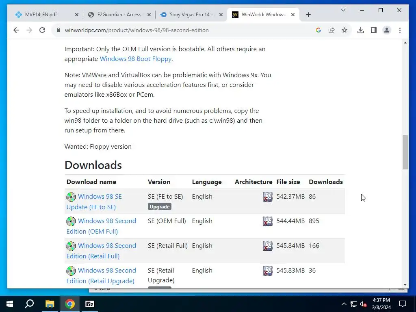Reload the WinWorld page

[x=42, y=30]
